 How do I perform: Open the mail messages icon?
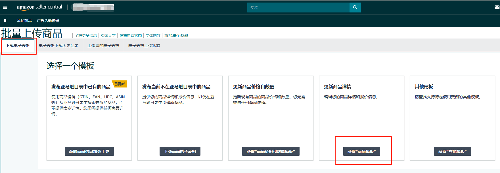click(497, 7)
